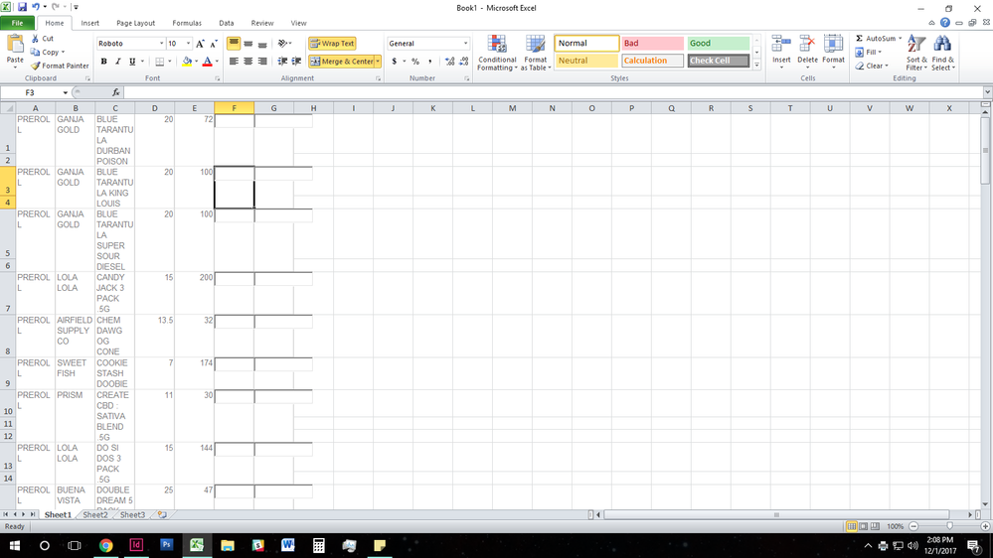Apply the red font color

coord(207,62)
